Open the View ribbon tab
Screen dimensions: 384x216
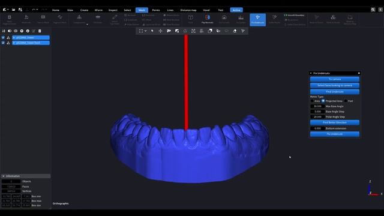tap(70, 10)
